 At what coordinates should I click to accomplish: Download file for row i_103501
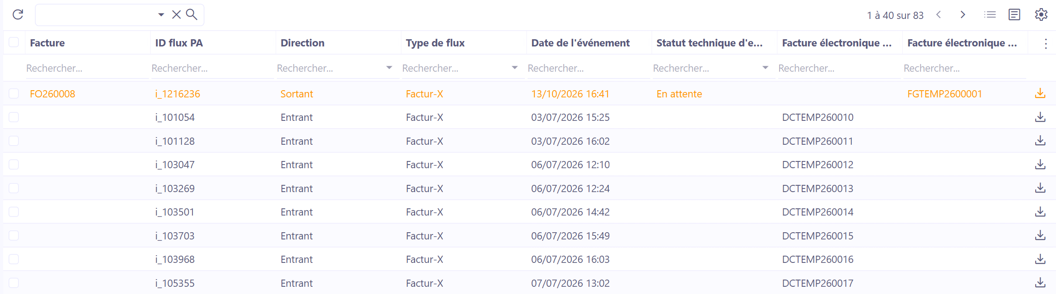pos(1040,212)
